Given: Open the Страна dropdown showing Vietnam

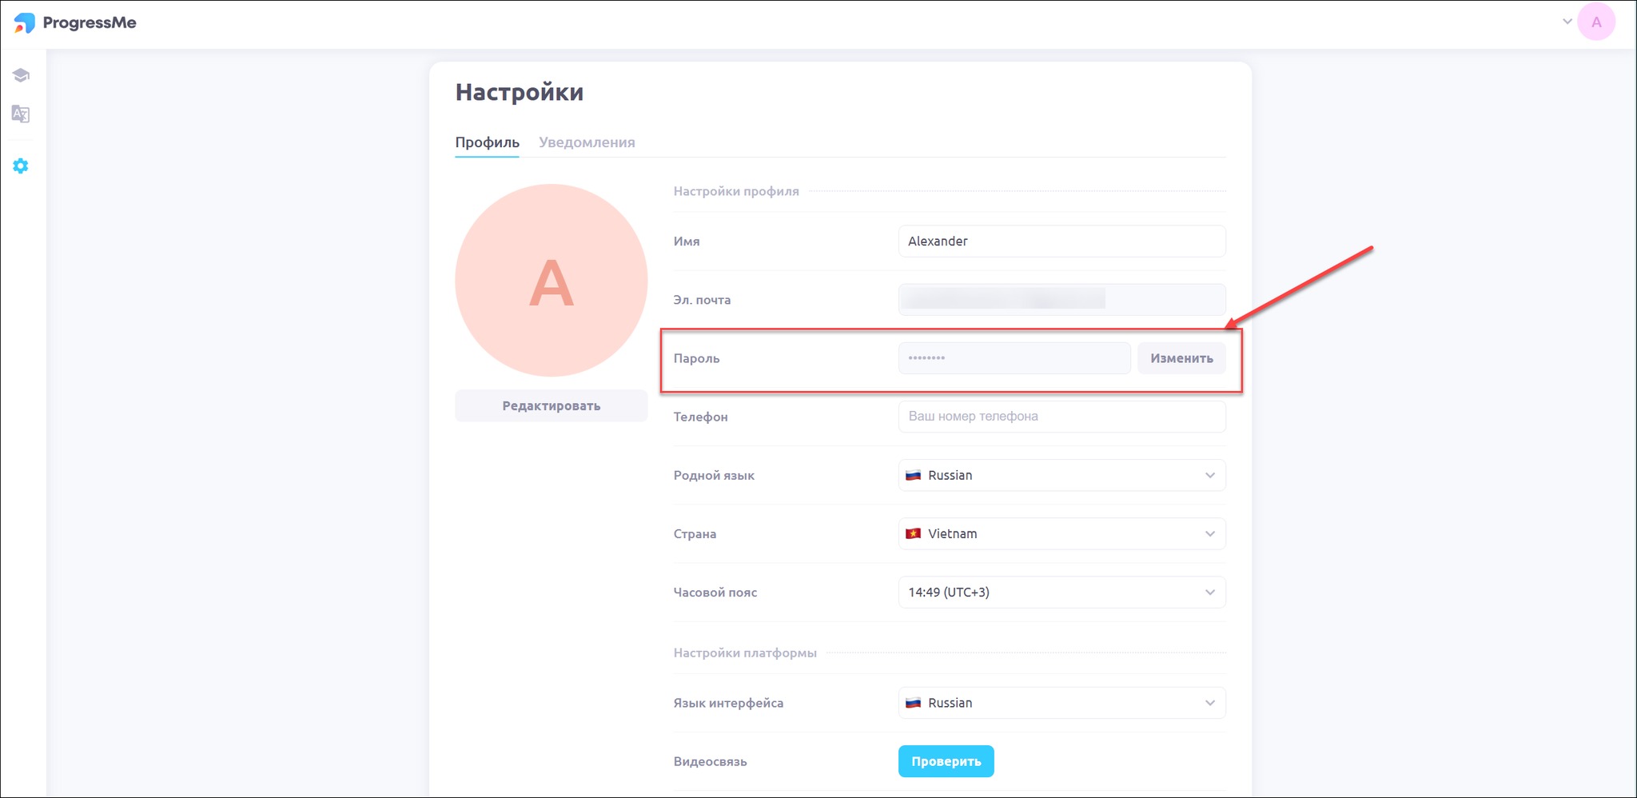Looking at the screenshot, I should tap(1061, 533).
